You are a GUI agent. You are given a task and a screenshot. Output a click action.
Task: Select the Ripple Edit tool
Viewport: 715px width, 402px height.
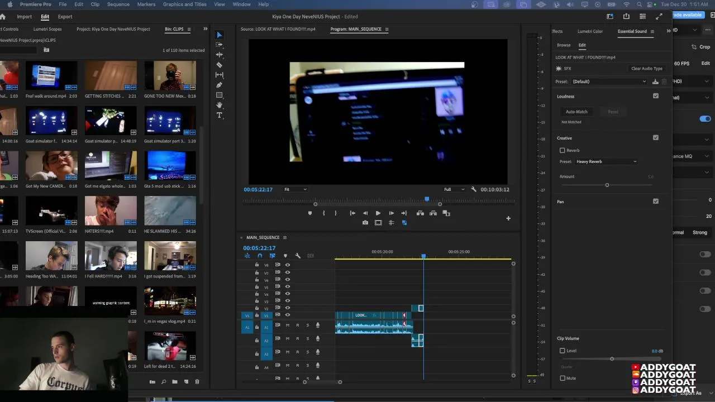click(x=219, y=55)
